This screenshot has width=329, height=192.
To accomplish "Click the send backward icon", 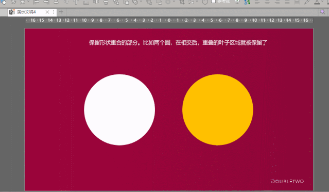I will (x=159, y=2).
